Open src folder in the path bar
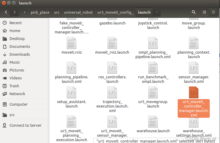 point(57,12)
